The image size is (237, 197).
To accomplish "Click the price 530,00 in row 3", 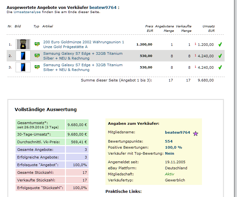I will pos(146,67).
